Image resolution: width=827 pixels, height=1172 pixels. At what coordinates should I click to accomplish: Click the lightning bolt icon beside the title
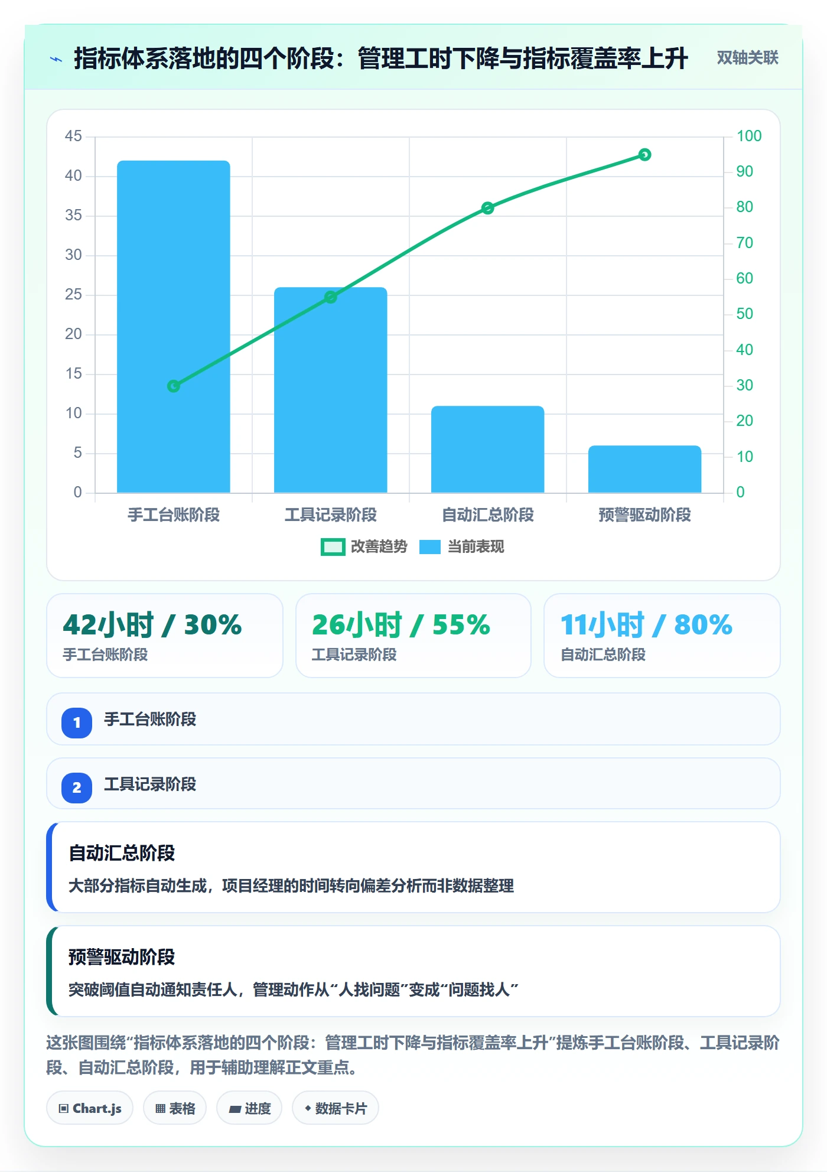click(x=56, y=59)
